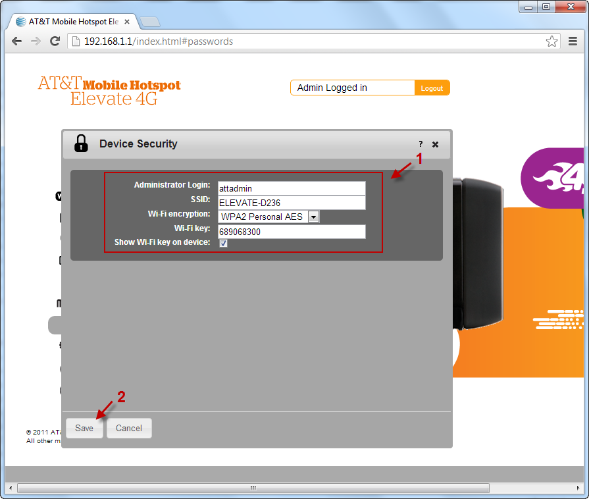Click the AT&T Mobile Hotspot Elevate 4G logo

109,91
